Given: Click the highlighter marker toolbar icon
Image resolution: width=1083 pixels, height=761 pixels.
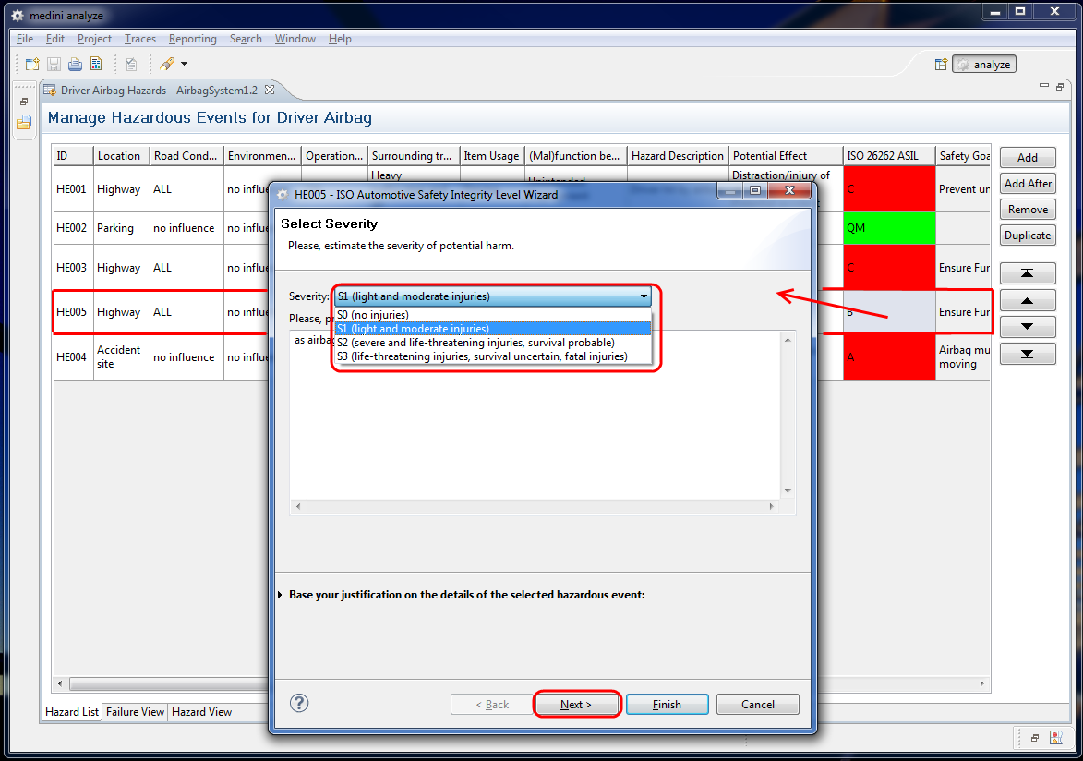Looking at the screenshot, I should (x=167, y=65).
